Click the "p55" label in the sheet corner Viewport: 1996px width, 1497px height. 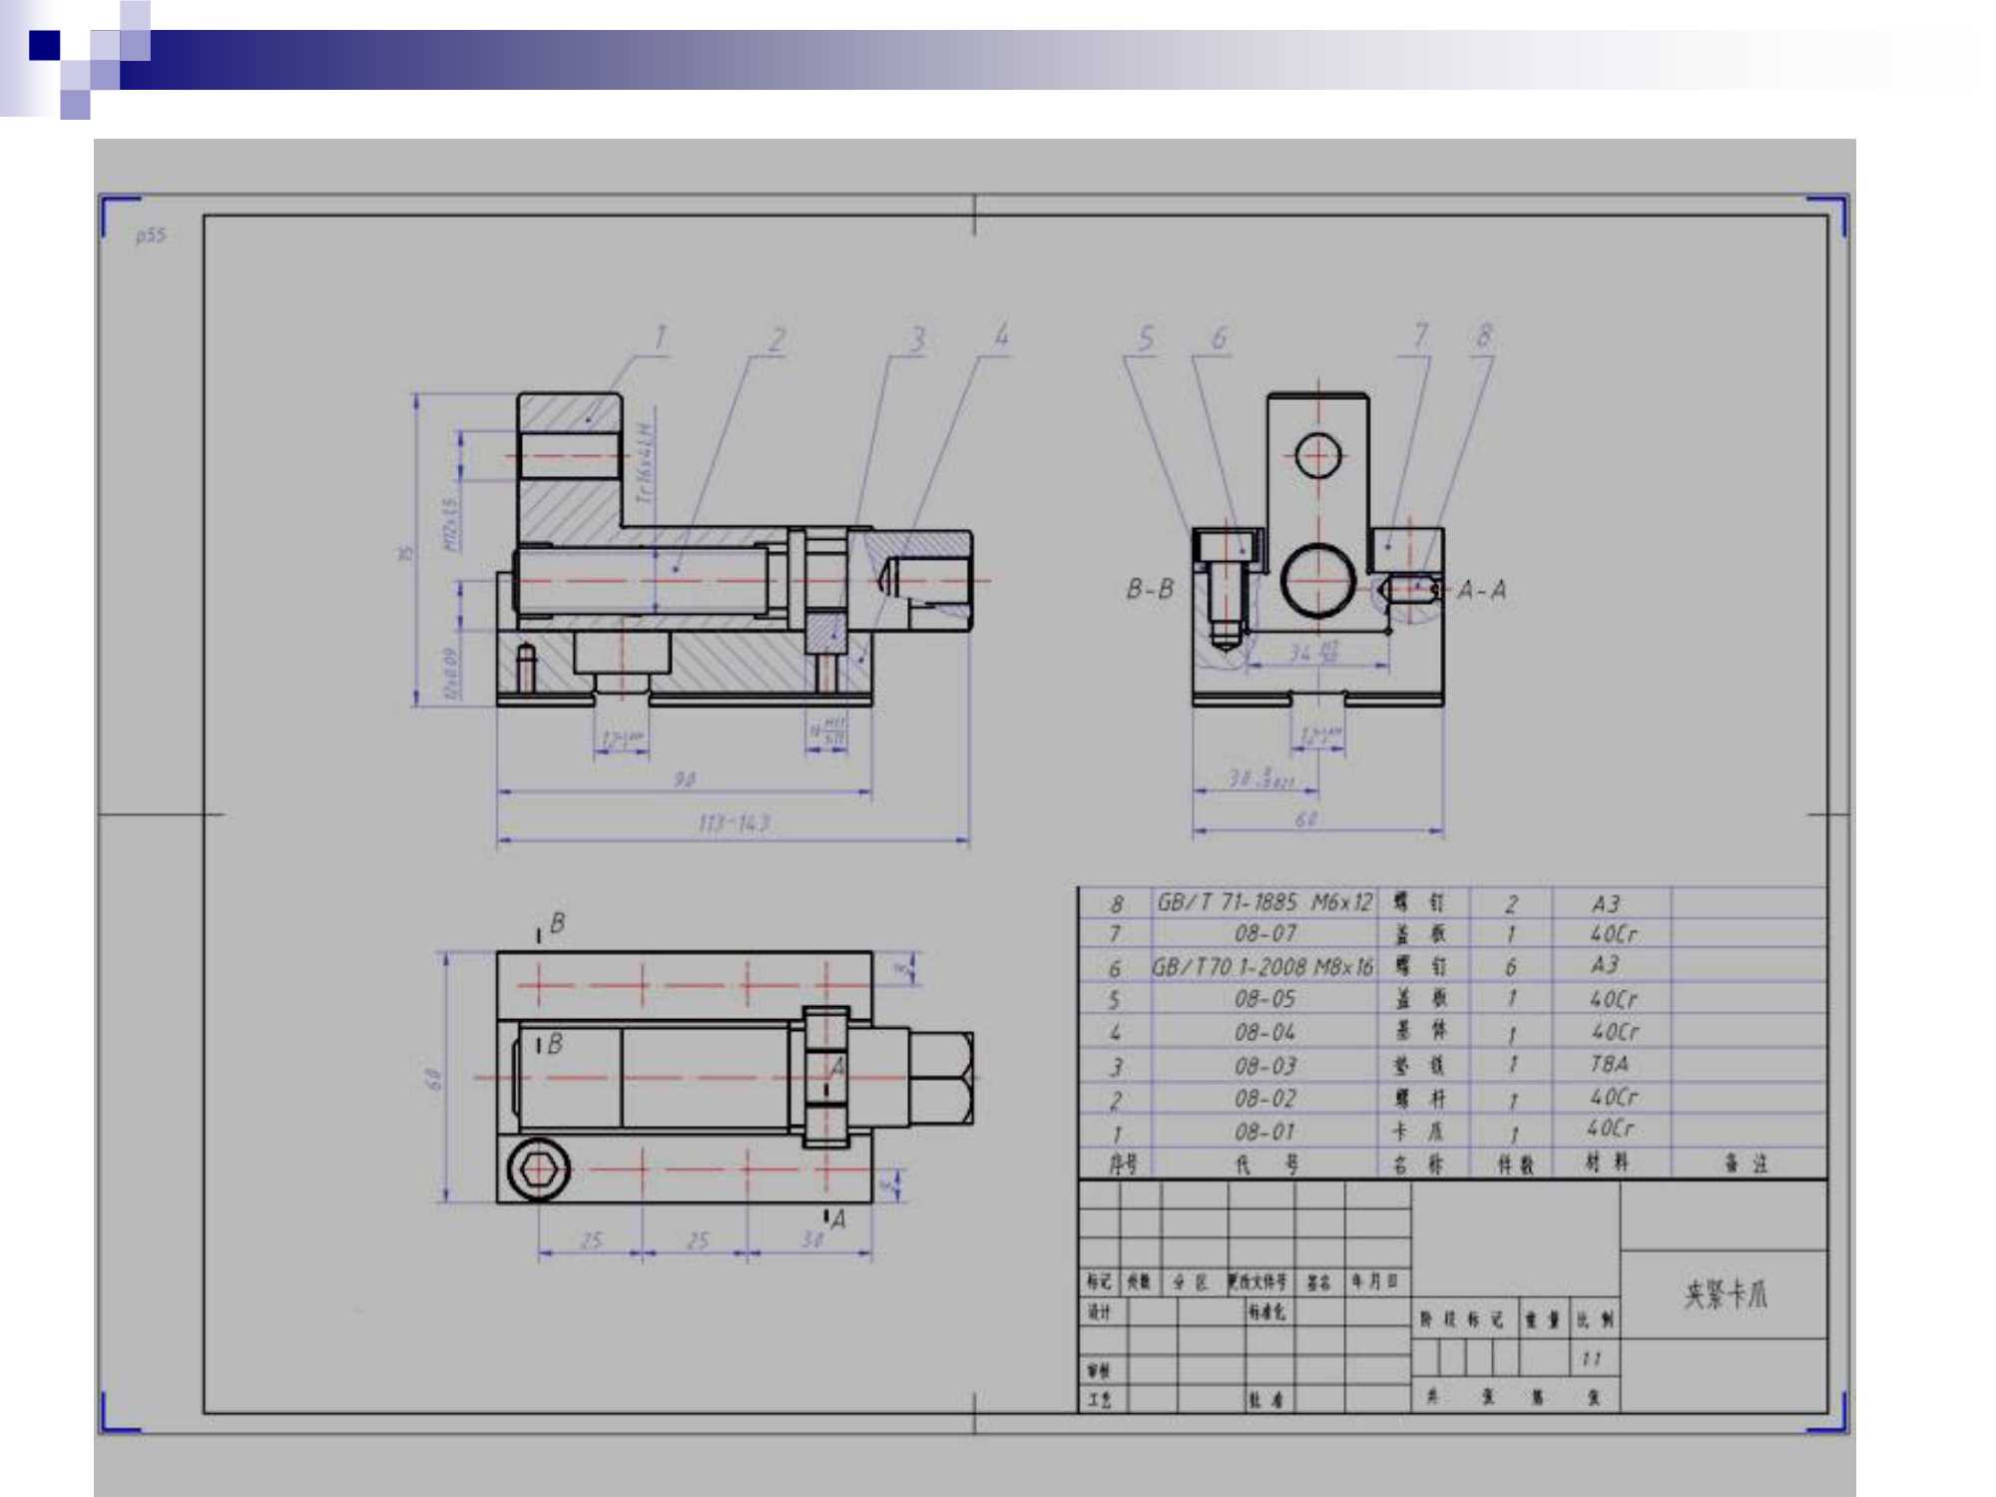[151, 235]
